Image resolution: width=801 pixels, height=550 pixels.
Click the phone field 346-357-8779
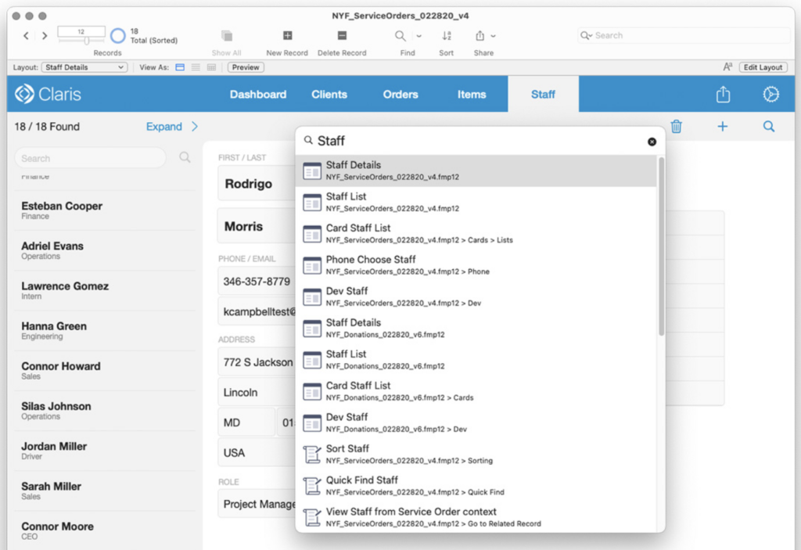(257, 282)
